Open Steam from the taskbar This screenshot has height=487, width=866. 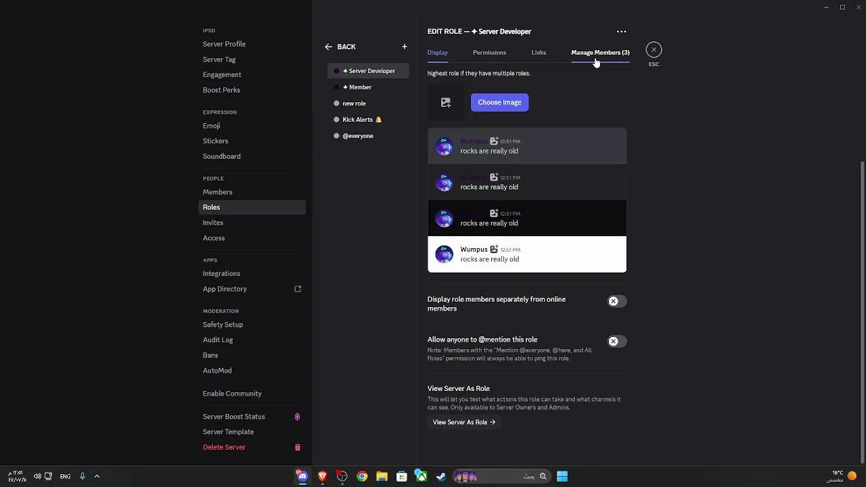click(x=440, y=476)
